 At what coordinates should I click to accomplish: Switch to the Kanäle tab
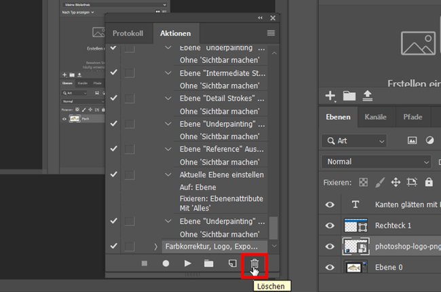[375, 117]
